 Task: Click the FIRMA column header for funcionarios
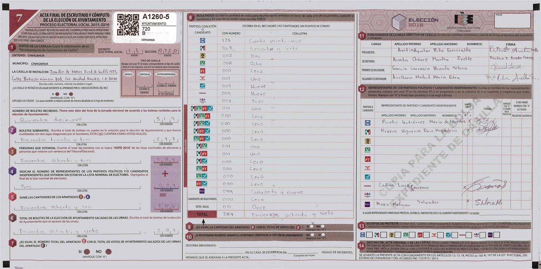point(510,44)
